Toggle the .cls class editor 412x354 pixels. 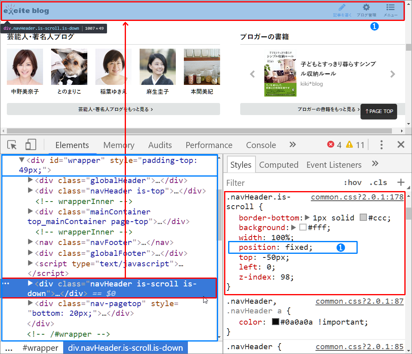378,183
